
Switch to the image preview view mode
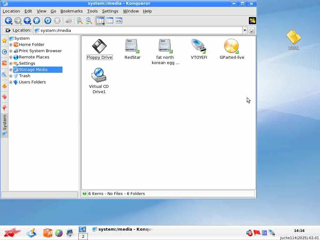pyautogui.click(x=119, y=21)
